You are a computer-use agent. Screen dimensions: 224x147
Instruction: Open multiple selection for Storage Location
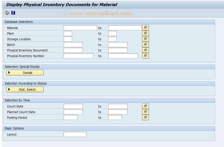[x=145, y=38]
